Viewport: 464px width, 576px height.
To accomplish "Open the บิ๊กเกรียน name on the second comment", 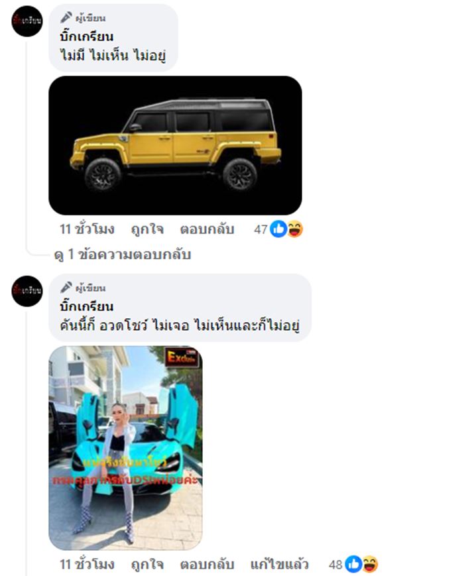I will [87, 306].
